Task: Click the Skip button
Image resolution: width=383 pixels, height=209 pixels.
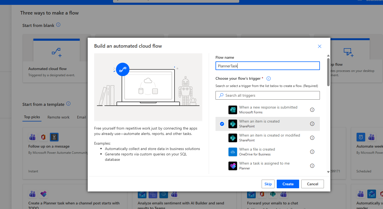Action: tap(268, 184)
